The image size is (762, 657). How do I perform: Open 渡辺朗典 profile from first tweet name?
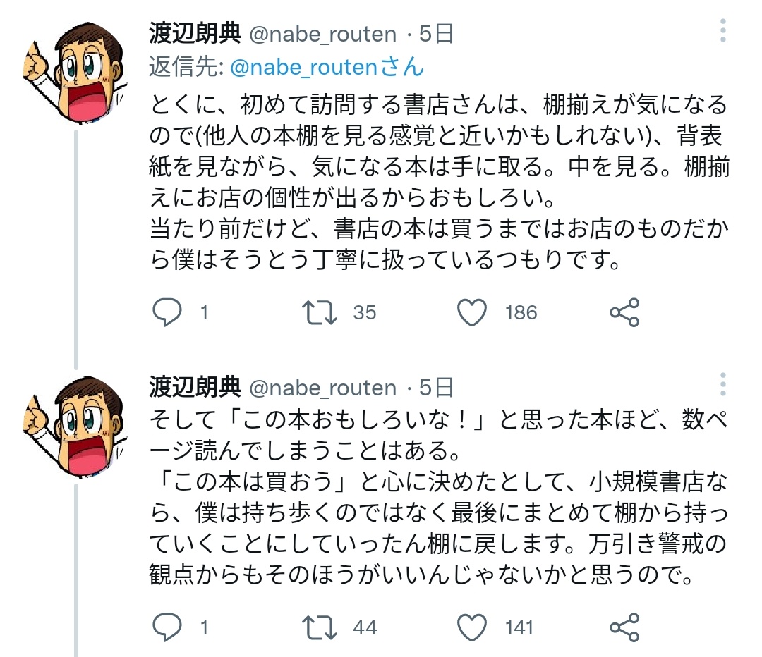[195, 34]
